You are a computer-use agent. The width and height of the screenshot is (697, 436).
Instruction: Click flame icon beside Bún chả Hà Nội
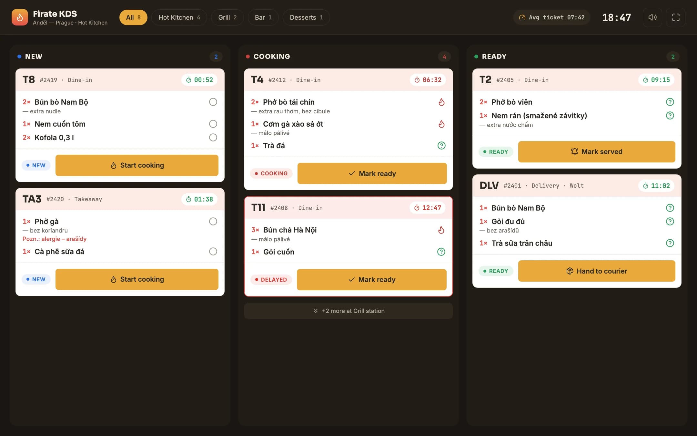[x=441, y=230]
